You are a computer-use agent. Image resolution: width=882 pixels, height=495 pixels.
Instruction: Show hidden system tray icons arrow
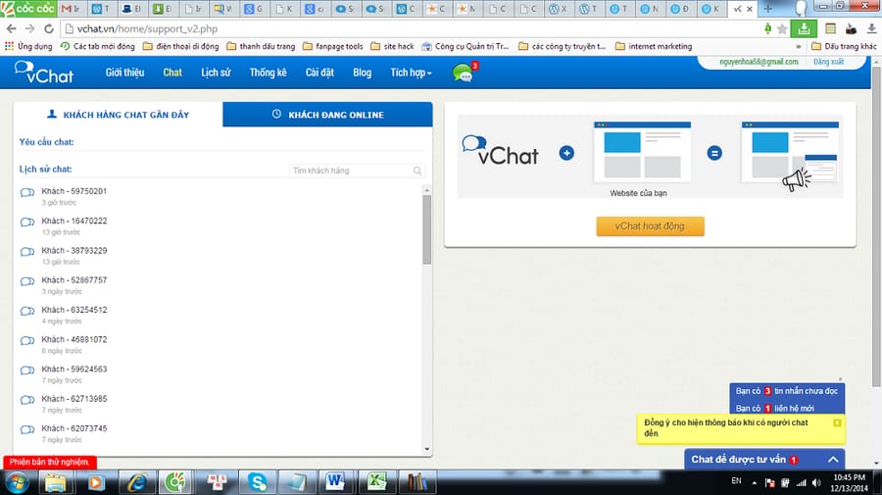point(755,482)
